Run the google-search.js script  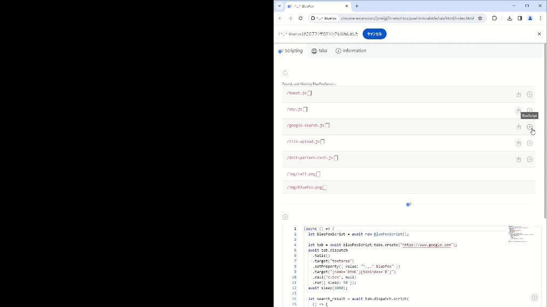pyautogui.click(x=529, y=127)
